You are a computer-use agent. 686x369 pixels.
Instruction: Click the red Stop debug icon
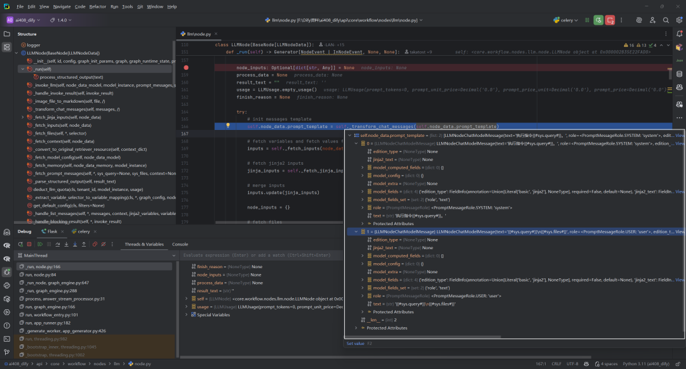[29, 244]
